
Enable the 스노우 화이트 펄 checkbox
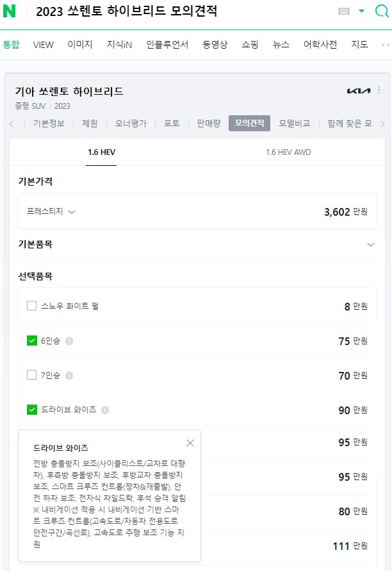pos(32,306)
